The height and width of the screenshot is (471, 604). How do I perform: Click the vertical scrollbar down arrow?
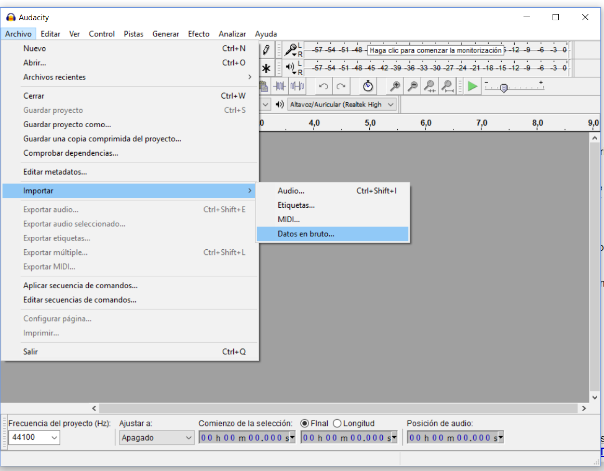pos(595,397)
